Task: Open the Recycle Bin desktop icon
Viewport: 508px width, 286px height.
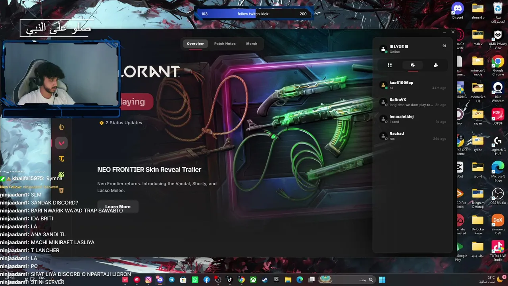Action: tap(498, 13)
